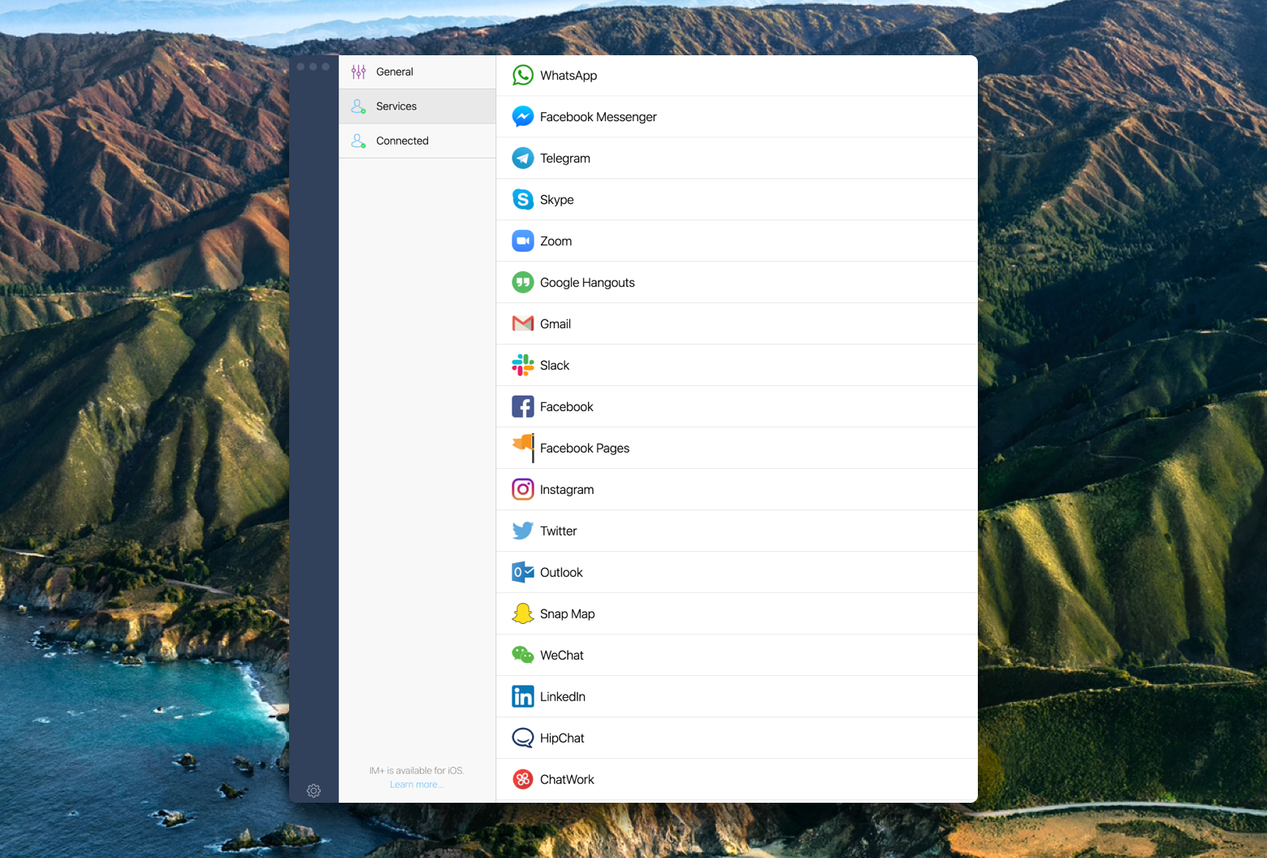This screenshot has width=1267, height=858.
Task: Pick the Google Hangouts label
Action: click(587, 283)
